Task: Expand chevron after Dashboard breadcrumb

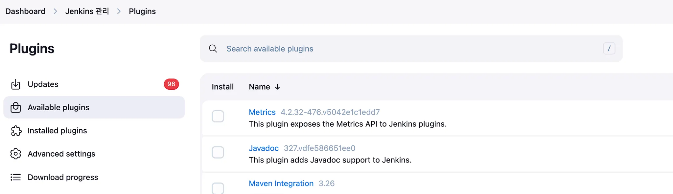Action: click(55, 11)
